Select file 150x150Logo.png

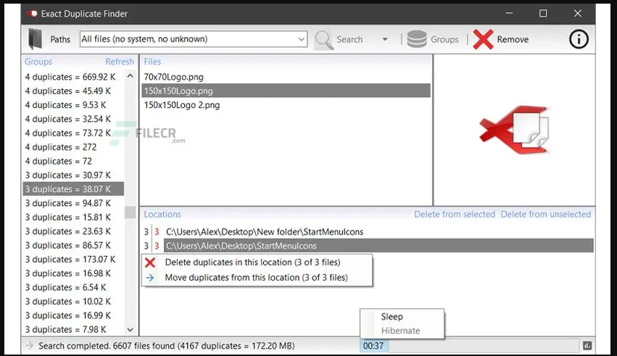click(x=286, y=91)
